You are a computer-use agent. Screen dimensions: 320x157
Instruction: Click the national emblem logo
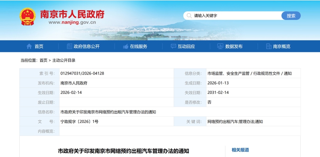point(27,17)
